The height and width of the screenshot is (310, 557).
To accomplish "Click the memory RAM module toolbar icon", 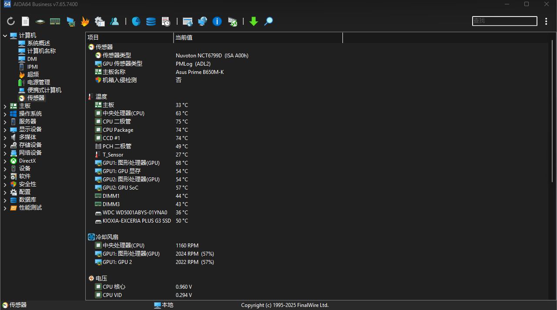I will click(x=55, y=21).
